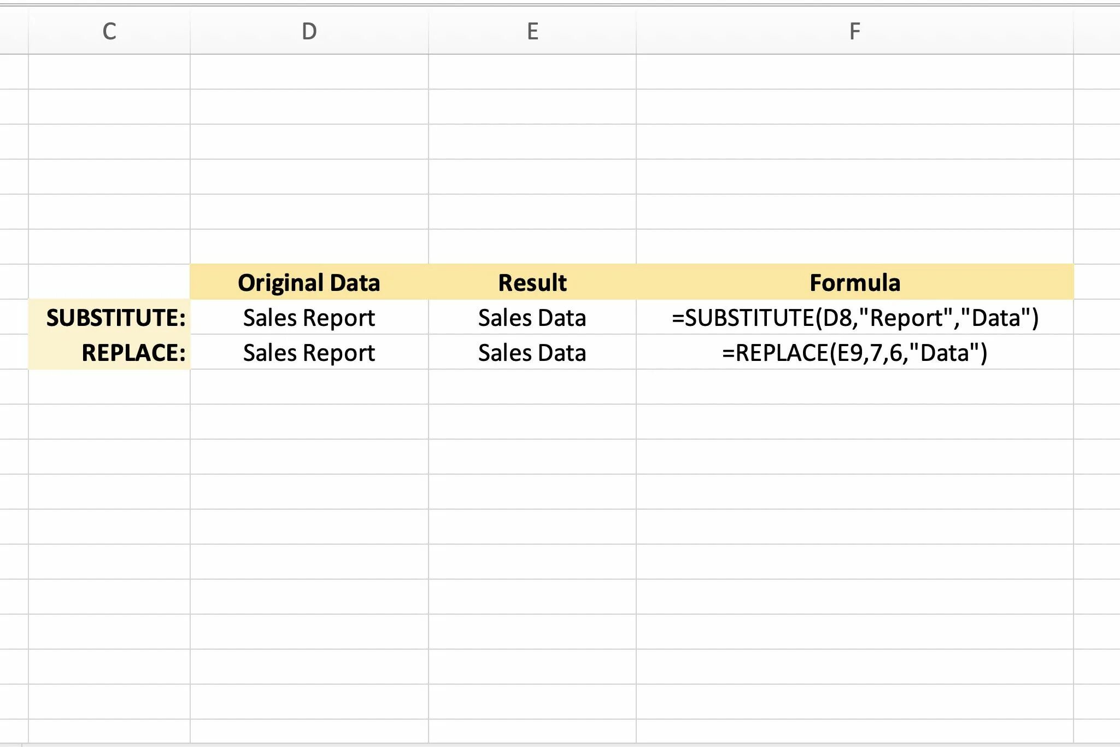Select column F header
The image size is (1120, 747).
854,31
